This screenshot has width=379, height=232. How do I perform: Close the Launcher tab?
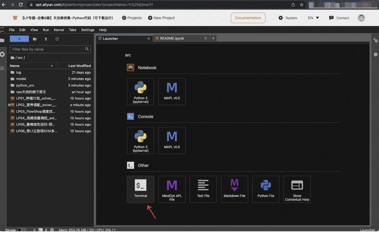(x=148, y=38)
